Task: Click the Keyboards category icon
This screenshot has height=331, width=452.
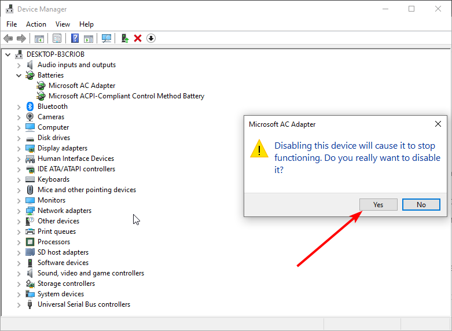Action: click(30, 179)
